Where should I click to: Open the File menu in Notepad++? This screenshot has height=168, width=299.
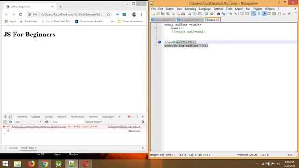[153, 9]
